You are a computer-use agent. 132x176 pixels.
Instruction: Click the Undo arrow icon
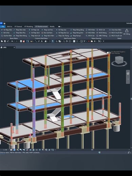(x=12, y=41)
